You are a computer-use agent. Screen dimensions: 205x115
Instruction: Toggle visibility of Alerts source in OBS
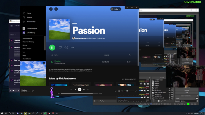[x=169, y=89]
